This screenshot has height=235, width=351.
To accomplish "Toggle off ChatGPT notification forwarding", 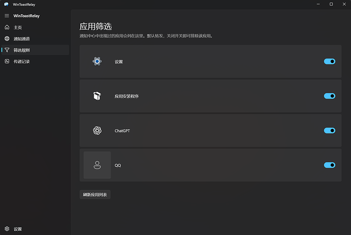I will coord(330,131).
